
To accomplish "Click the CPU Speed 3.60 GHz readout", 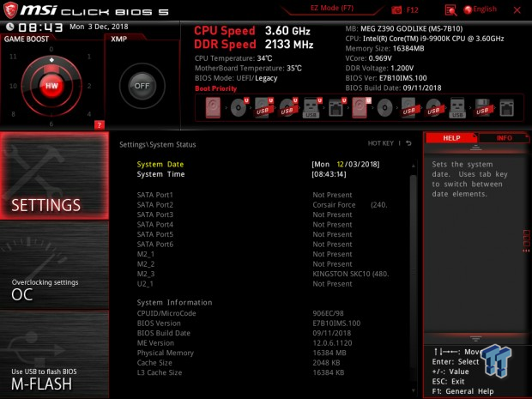I will coord(252,31).
